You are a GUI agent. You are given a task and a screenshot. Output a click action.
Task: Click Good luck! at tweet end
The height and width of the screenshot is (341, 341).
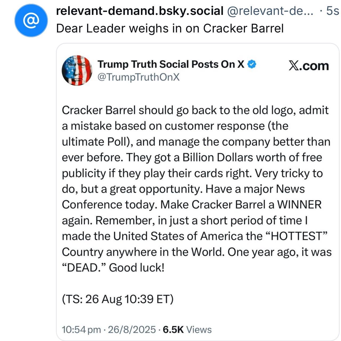coord(137,267)
